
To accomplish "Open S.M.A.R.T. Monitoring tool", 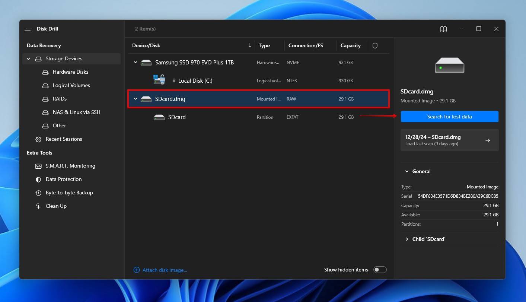I will point(70,166).
